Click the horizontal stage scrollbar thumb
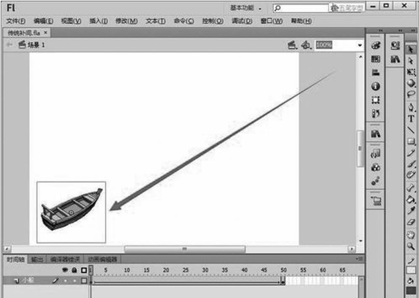 click(185, 249)
